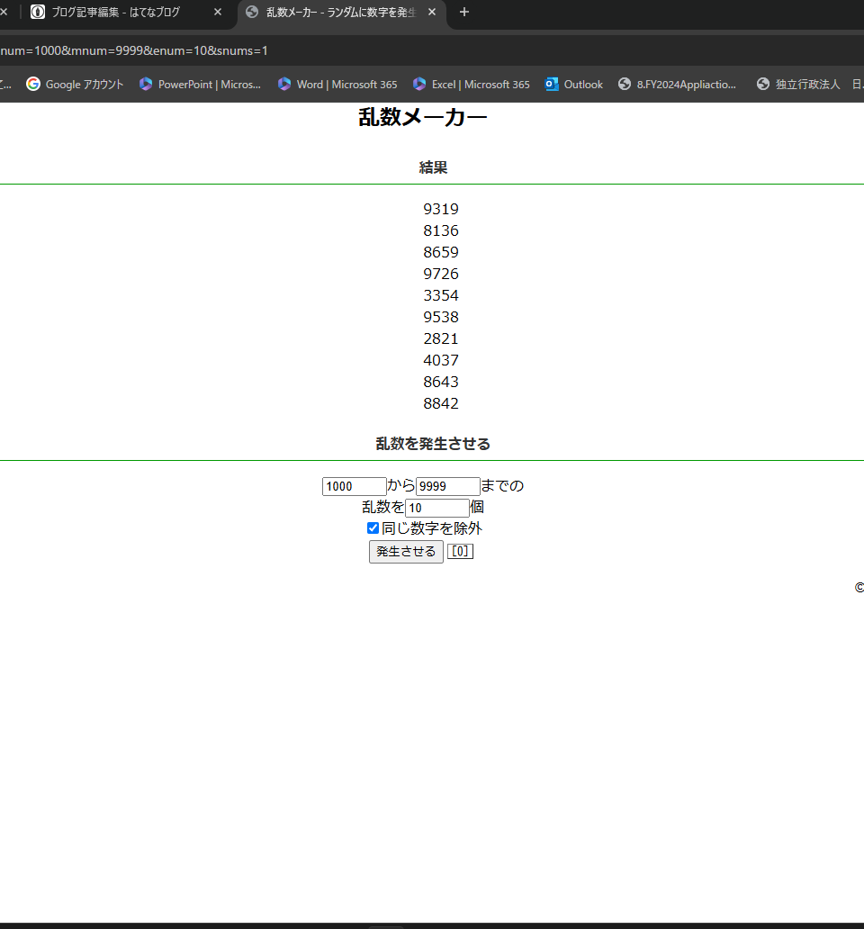Open a new browser tab

point(464,13)
